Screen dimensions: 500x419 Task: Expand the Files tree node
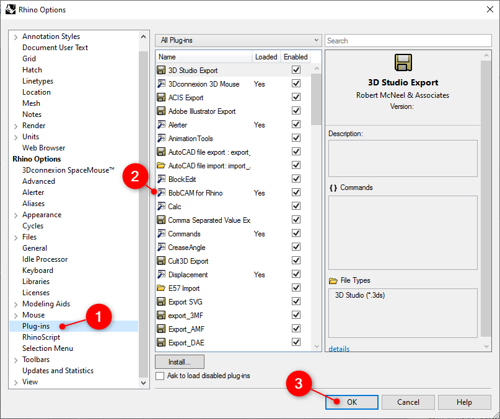click(x=15, y=238)
